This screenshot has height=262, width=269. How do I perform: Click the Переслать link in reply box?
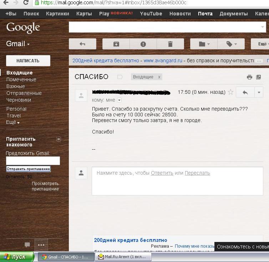click(197, 173)
